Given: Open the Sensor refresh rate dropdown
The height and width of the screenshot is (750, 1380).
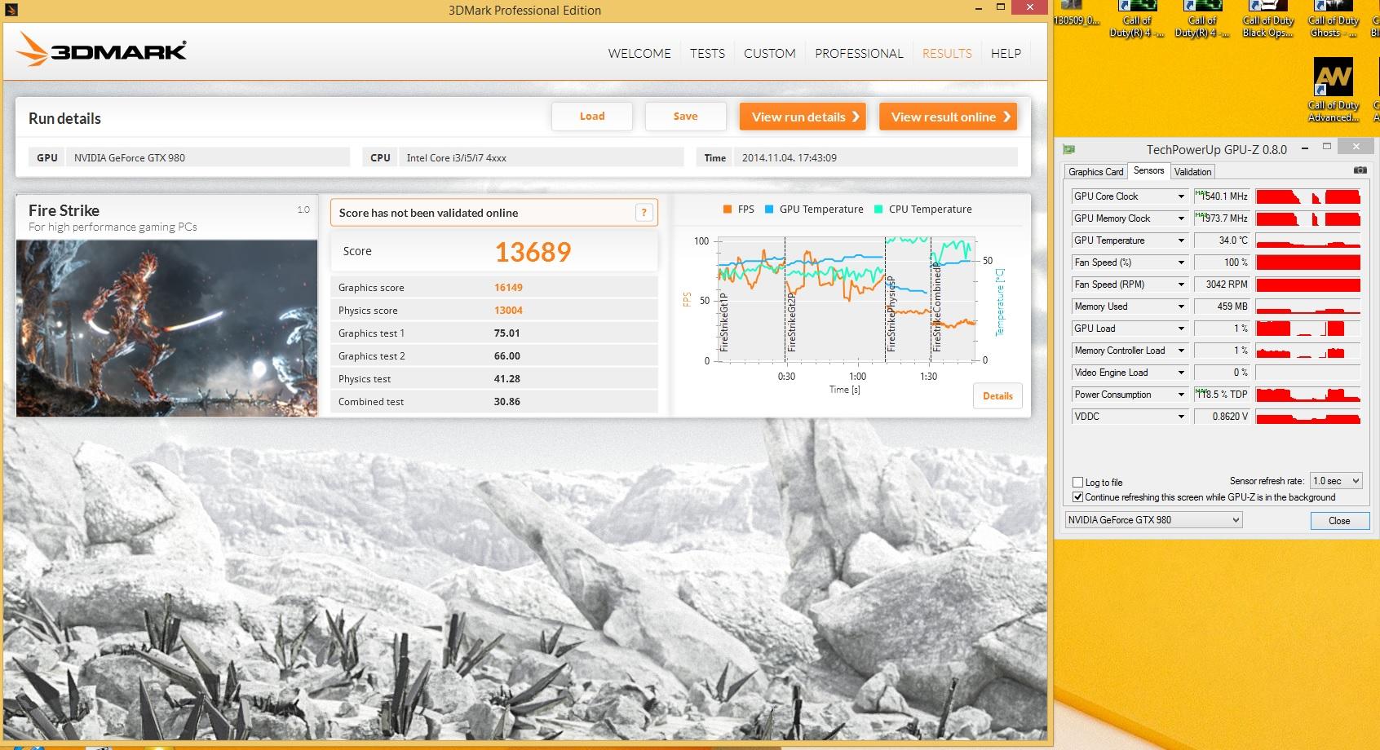Looking at the screenshot, I should click(x=1335, y=481).
